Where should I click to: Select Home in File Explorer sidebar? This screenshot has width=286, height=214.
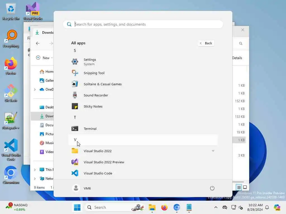click(47, 72)
